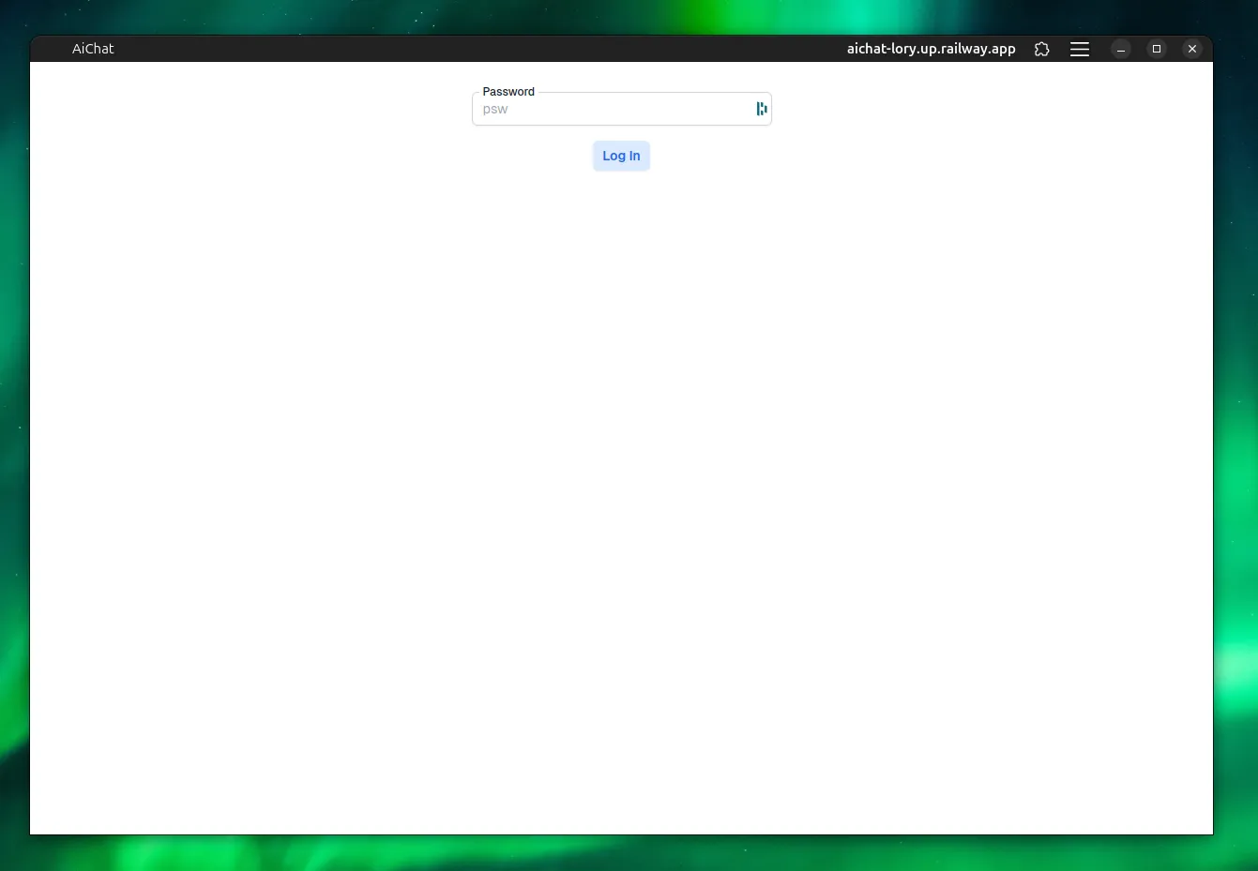Maximize the AiChat window

click(1157, 49)
